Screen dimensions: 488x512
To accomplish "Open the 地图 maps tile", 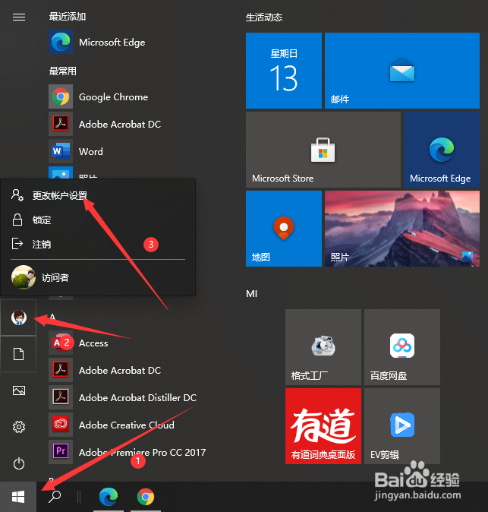I will [x=284, y=229].
